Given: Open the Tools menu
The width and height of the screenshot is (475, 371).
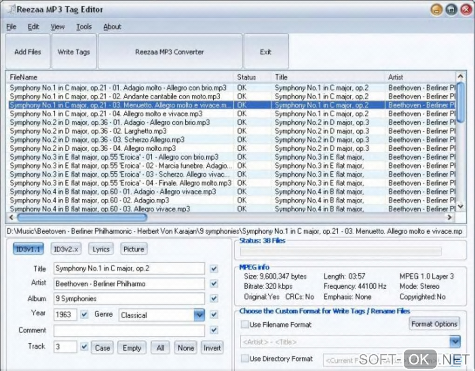Looking at the screenshot, I should coord(84,27).
